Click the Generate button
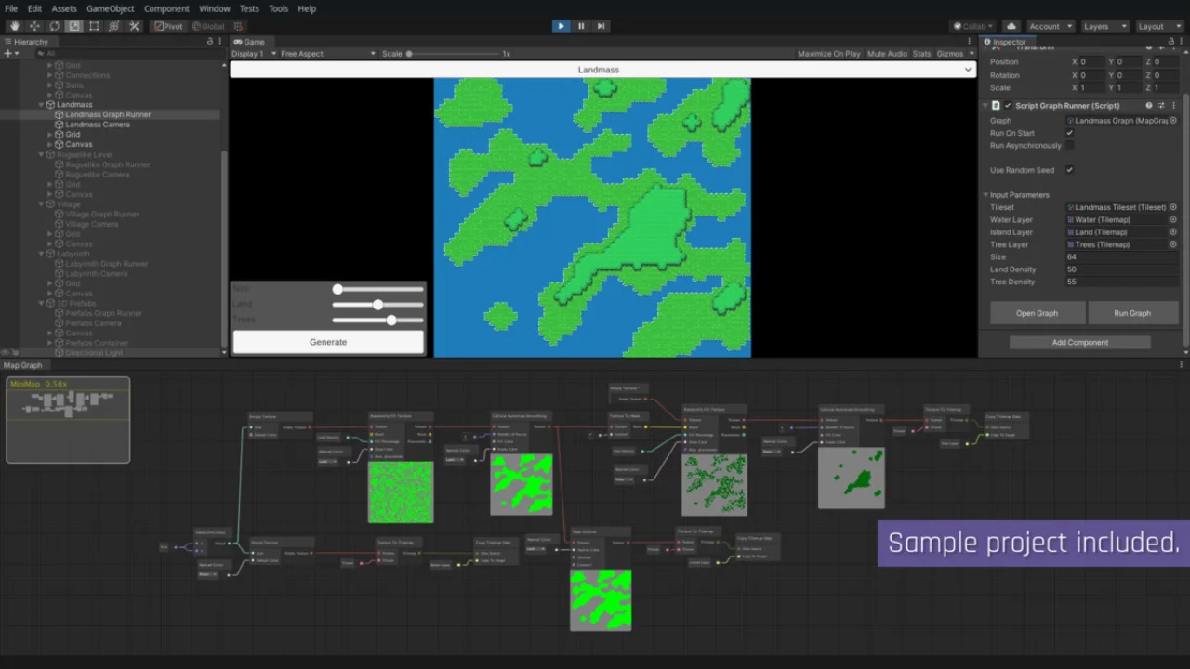Image resolution: width=1190 pixels, height=669 pixels. point(328,342)
